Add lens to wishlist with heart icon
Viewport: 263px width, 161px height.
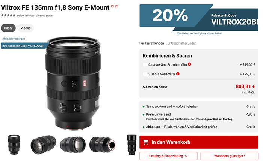[x=112, y=6]
